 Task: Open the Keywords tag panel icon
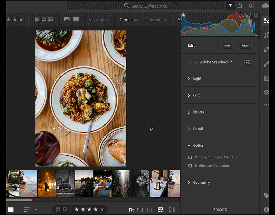pos(266,195)
